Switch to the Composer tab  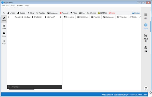(x=109, y=17)
